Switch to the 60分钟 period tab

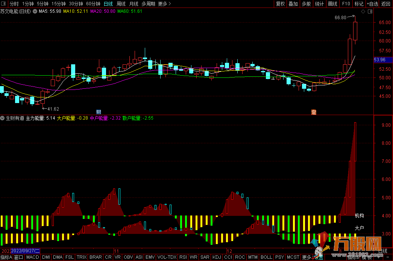(93, 4)
